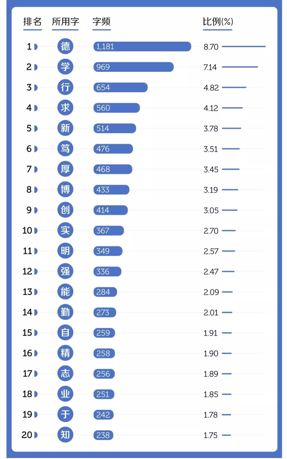Click the arrow marker beside rank 10

[x=36, y=231]
